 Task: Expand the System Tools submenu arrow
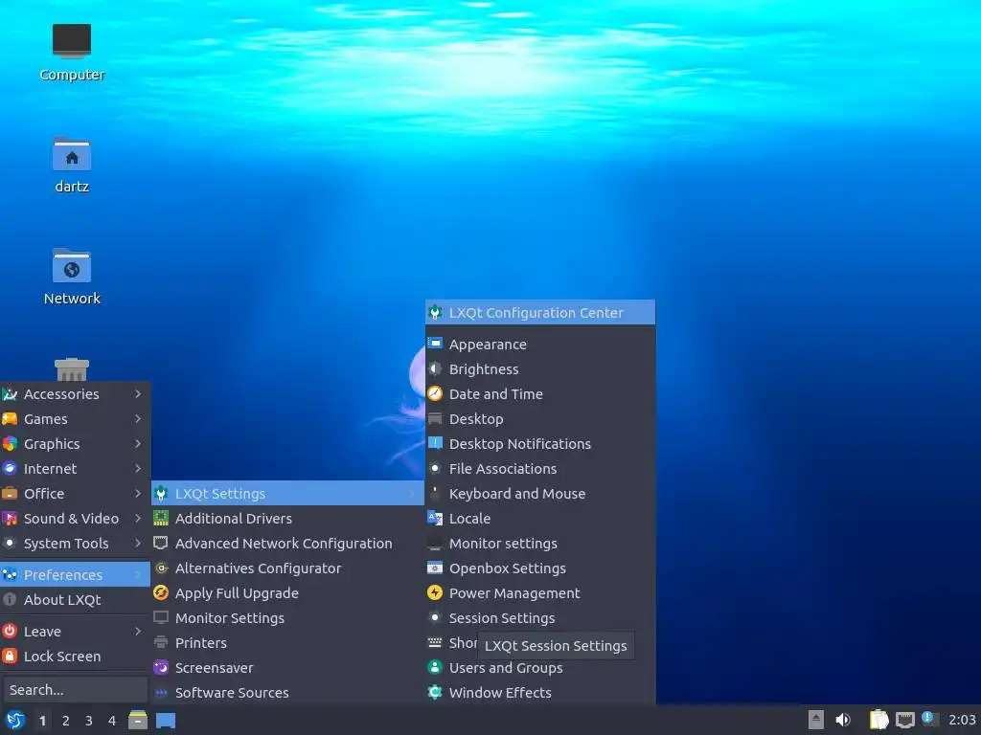tap(138, 544)
